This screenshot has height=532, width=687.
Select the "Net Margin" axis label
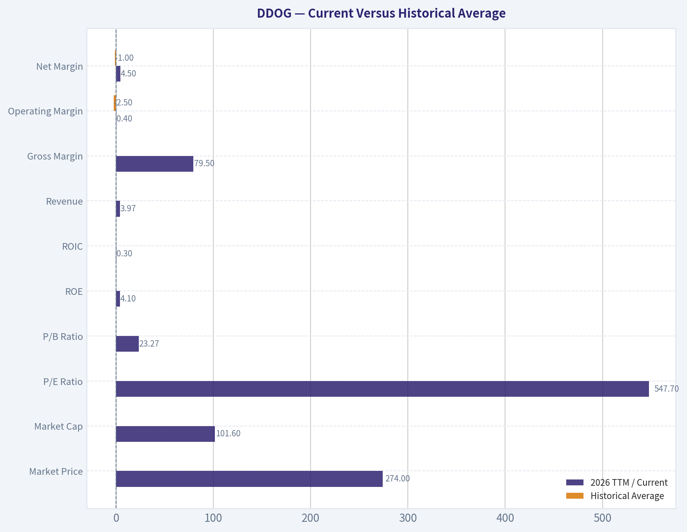point(60,66)
